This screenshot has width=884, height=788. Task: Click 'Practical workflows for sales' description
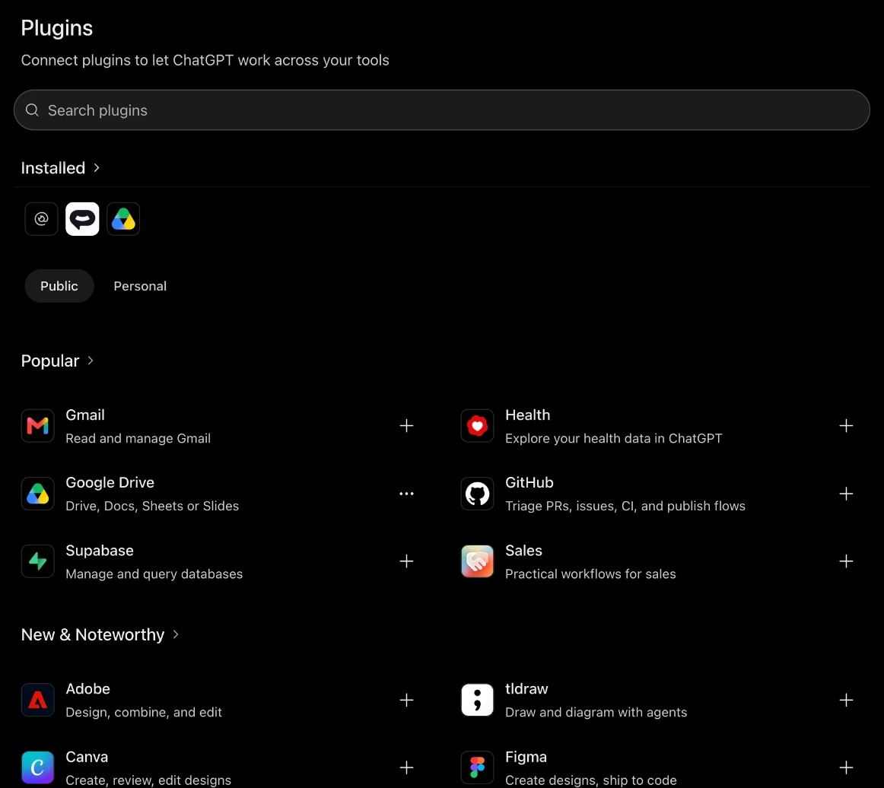tap(590, 574)
